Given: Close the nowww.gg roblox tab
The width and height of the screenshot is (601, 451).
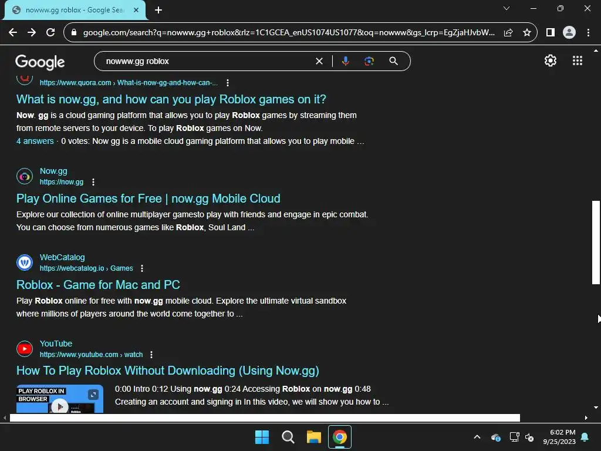Looking at the screenshot, I should pyautogui.click(x=136, y=10).
